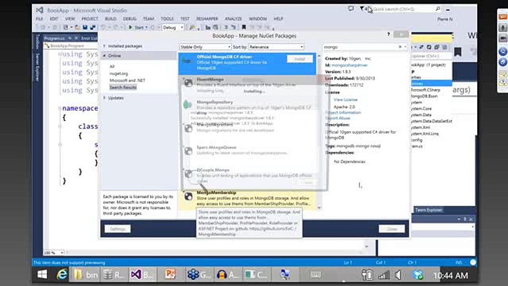Open the EDIT menu

(x=54, y=19)
